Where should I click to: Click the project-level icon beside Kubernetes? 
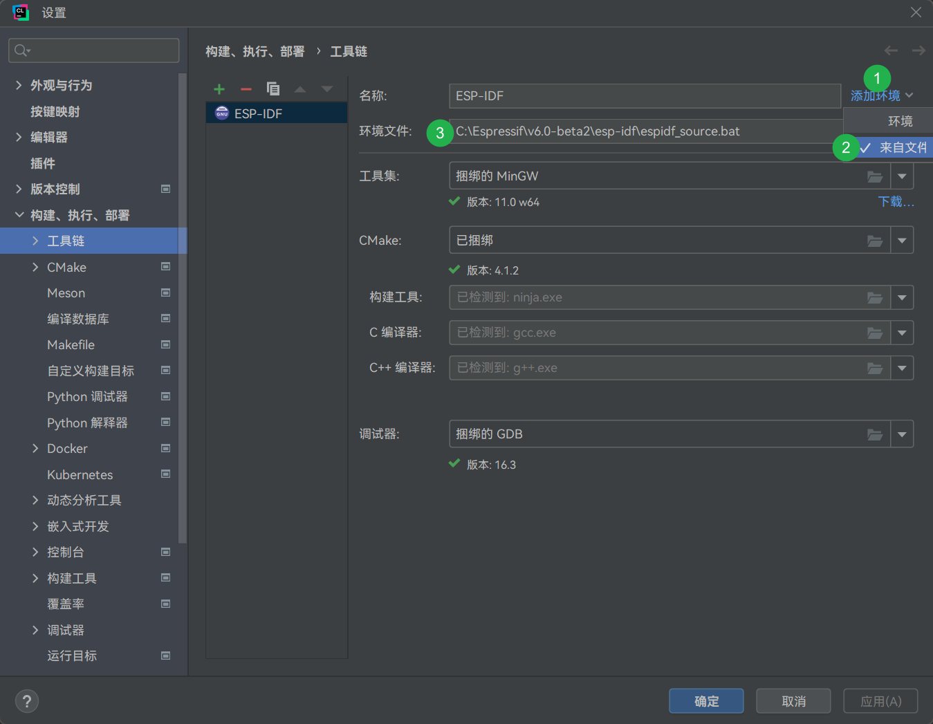pyautogui.click(x=166, y=474)
